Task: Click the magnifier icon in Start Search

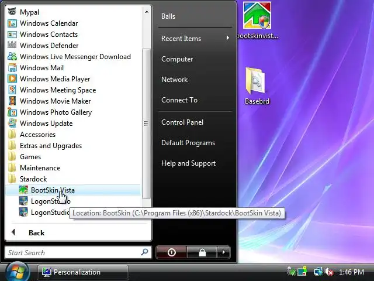Action: coord(144,252)
